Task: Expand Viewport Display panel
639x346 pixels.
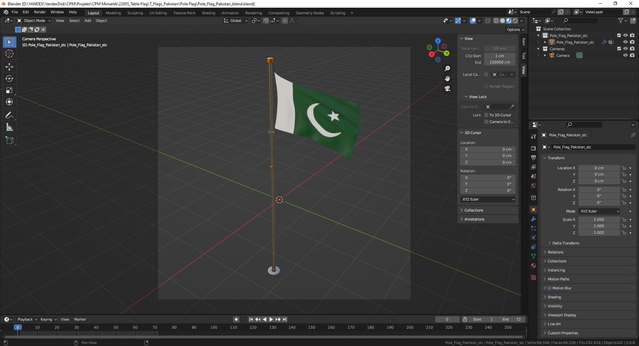Action: 561,315
